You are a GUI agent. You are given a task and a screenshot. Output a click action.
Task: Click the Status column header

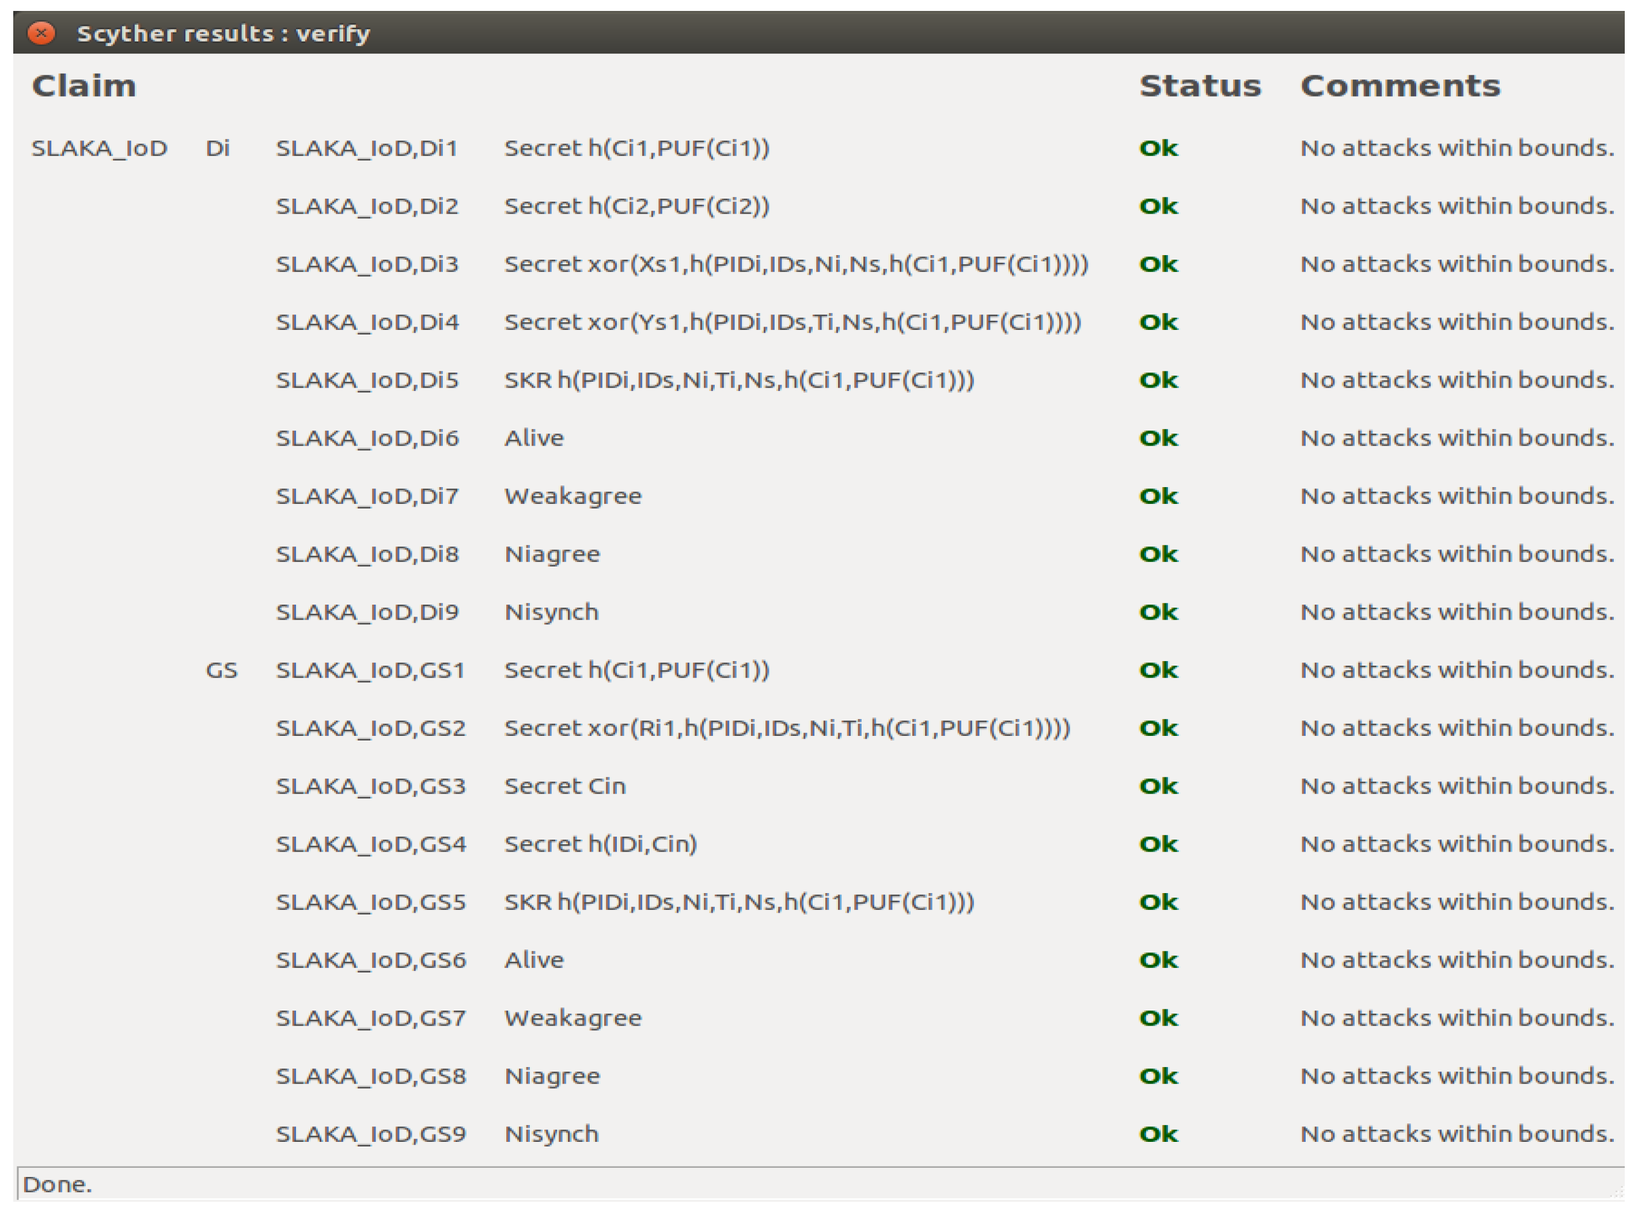coord(1200,86)
